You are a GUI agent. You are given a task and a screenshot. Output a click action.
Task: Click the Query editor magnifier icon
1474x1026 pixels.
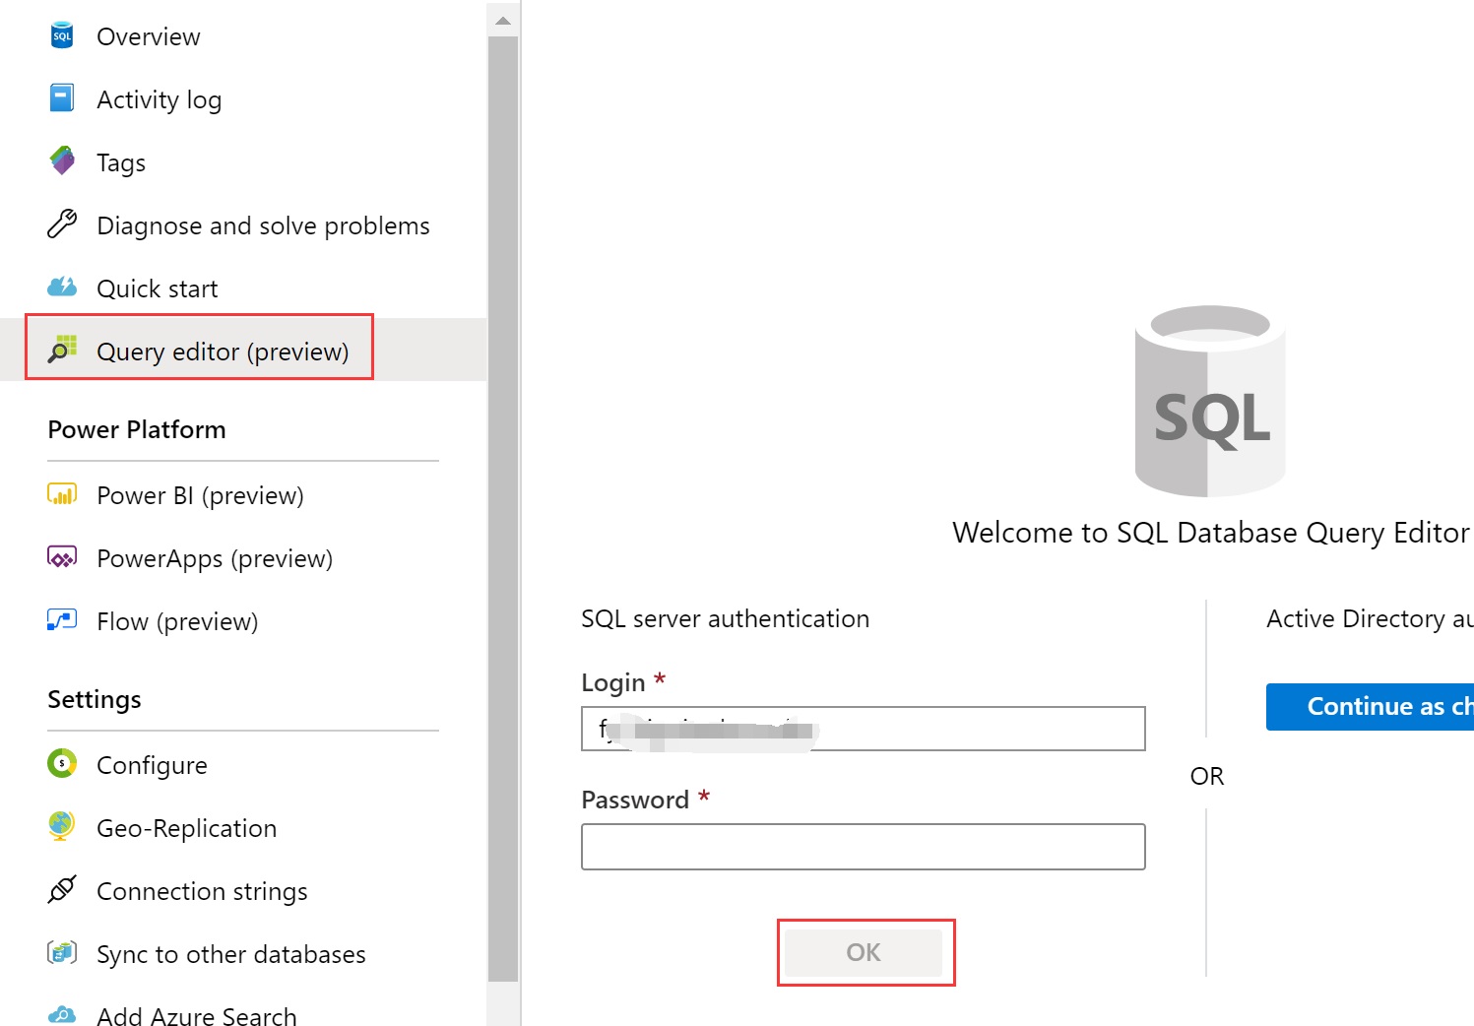pos(62,349)
